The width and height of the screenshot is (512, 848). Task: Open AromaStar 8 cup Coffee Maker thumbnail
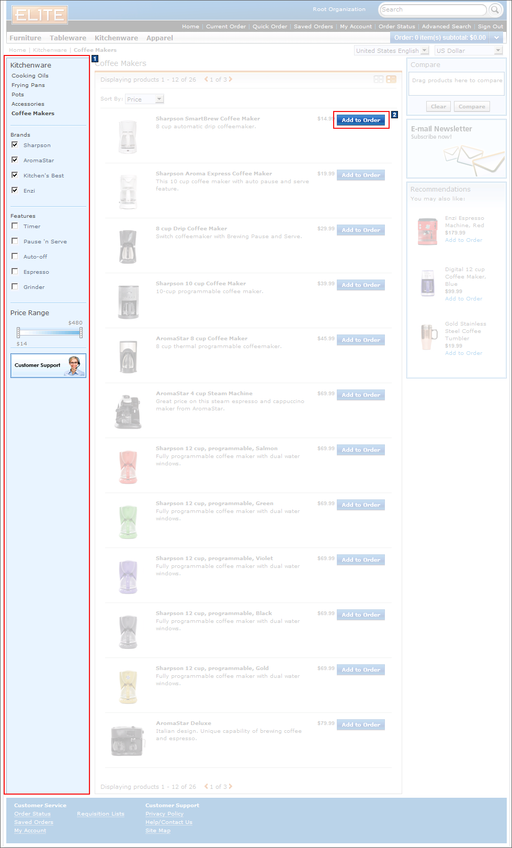128,356
